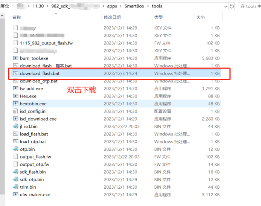Click the 2023/12/3 14:24 modified date
261x206 pixels.
coord(121,73)
